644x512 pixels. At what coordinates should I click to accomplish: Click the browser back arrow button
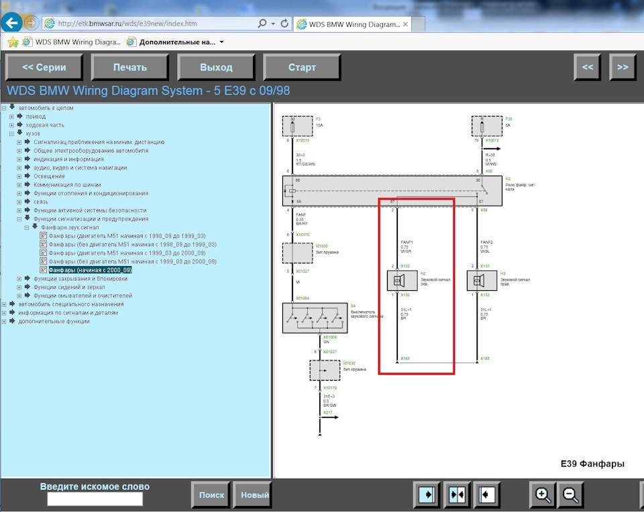pos(11,23)
